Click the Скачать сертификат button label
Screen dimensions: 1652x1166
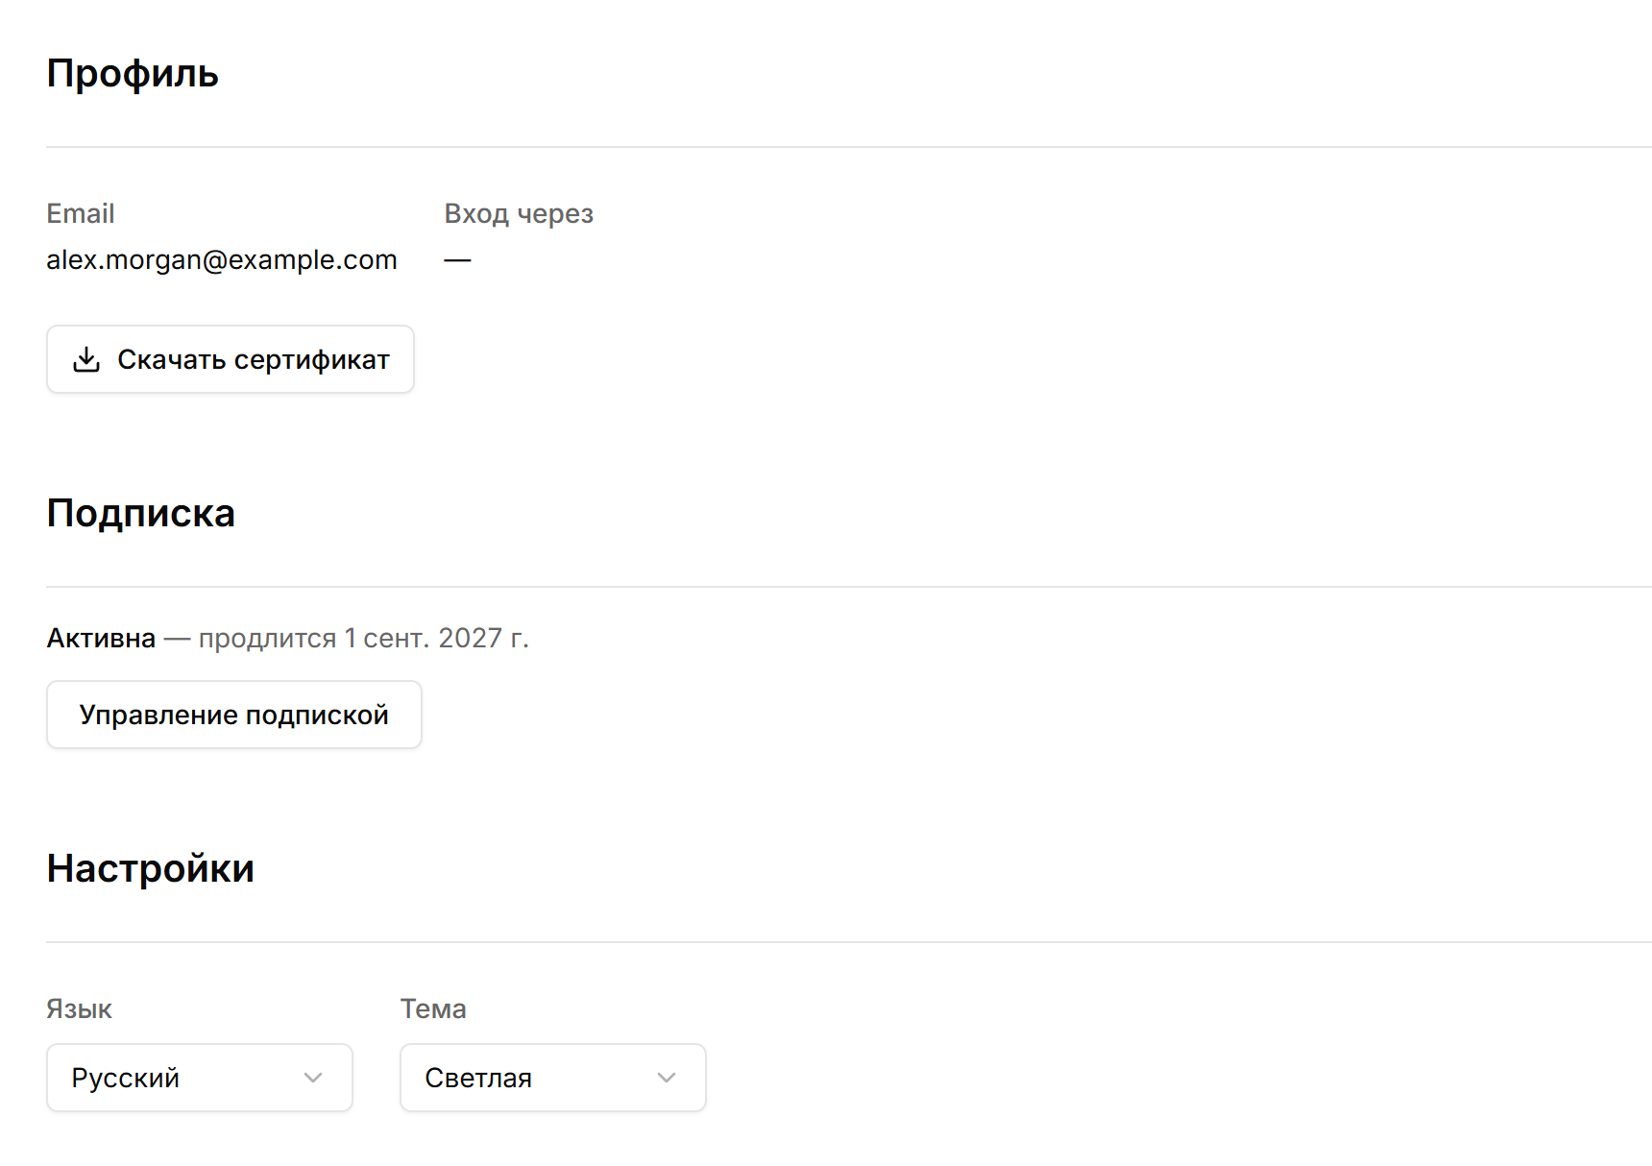tap(254, 359)
